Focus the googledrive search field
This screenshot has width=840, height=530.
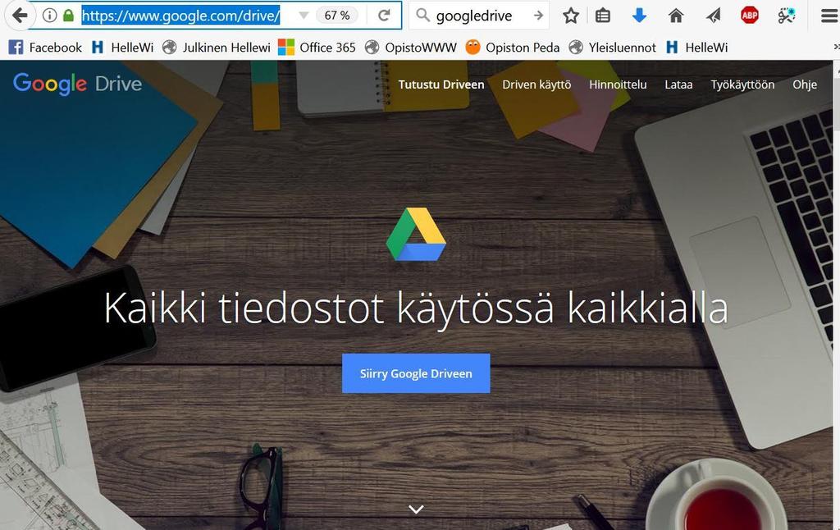click(480, 16)
